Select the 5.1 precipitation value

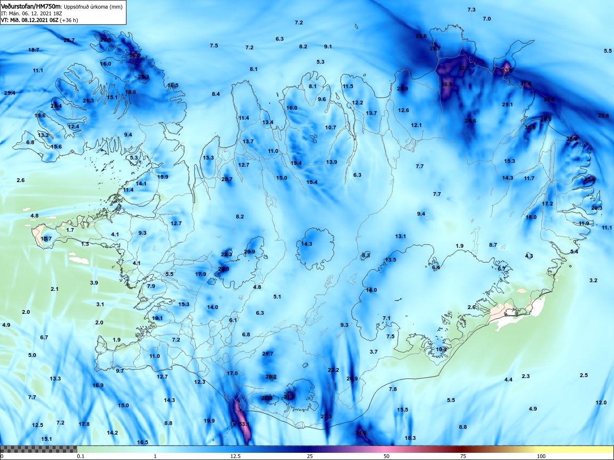coord(277,297)
